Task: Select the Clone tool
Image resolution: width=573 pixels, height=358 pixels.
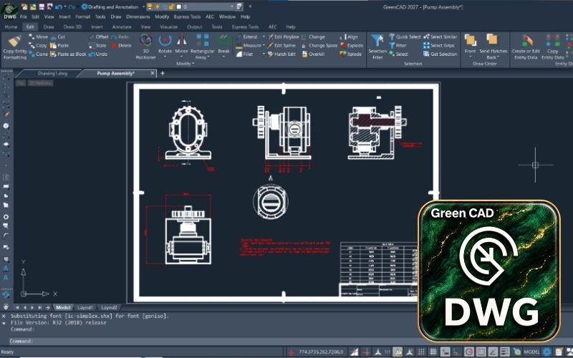Action: [39, 54]
